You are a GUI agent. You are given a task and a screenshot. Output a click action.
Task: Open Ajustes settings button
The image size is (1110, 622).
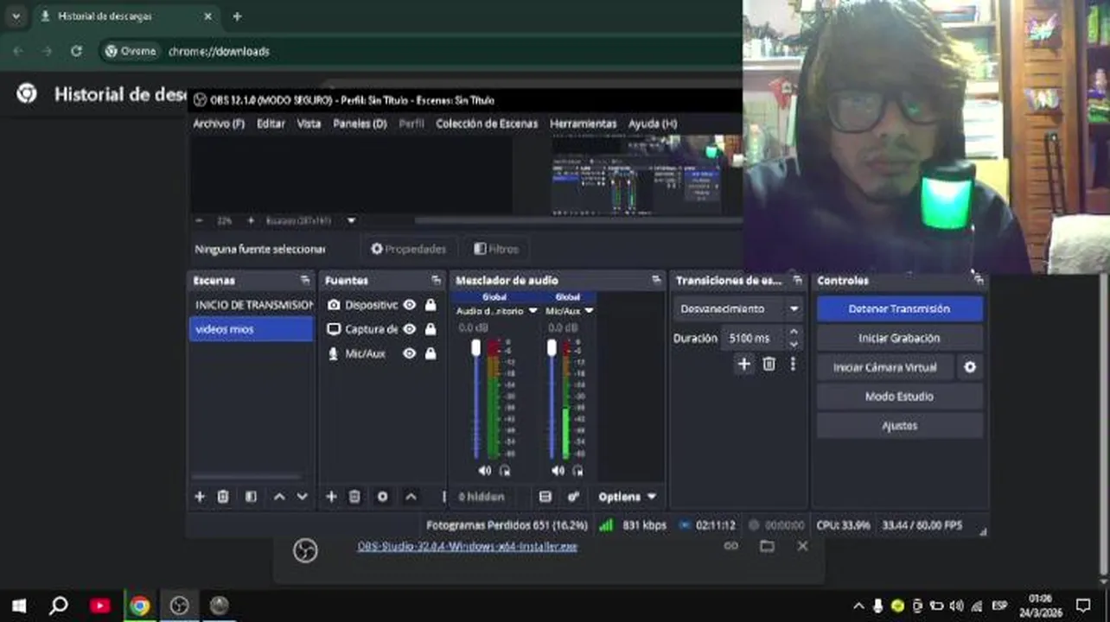point(899,426)
